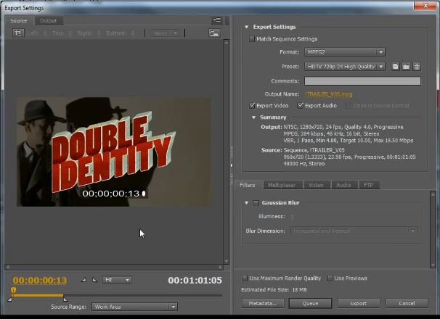Open the Fit zoom level dropdown
The width and height of the screenshot is (440, 319).
point(117,280)
